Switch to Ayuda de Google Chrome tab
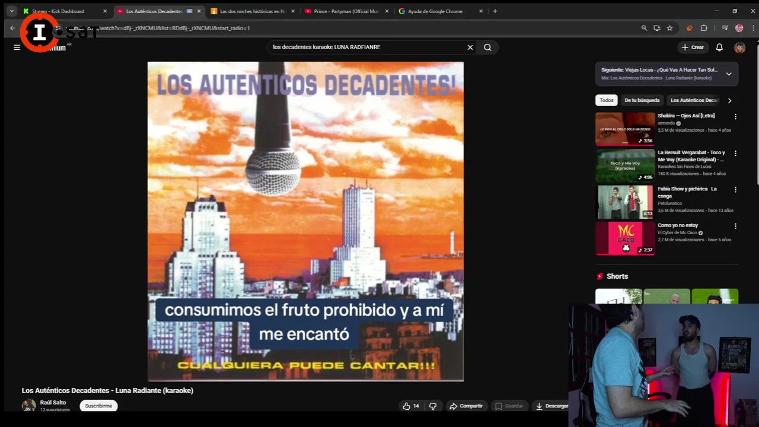Screen dimensions: 759x427 tap(438, 11)
